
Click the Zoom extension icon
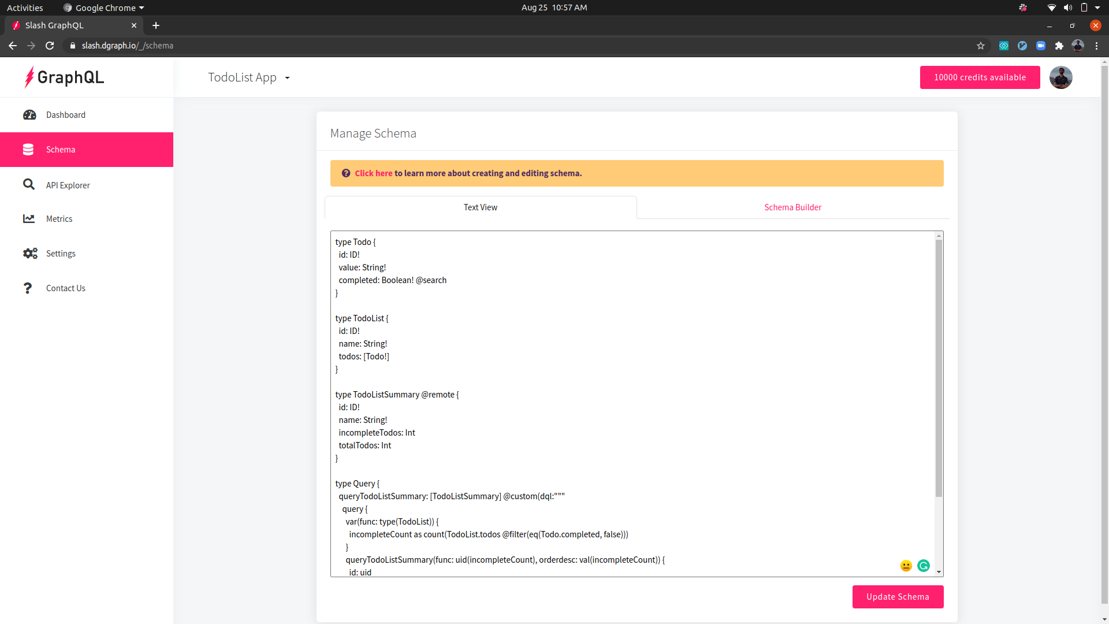[x=1040, y=46]
